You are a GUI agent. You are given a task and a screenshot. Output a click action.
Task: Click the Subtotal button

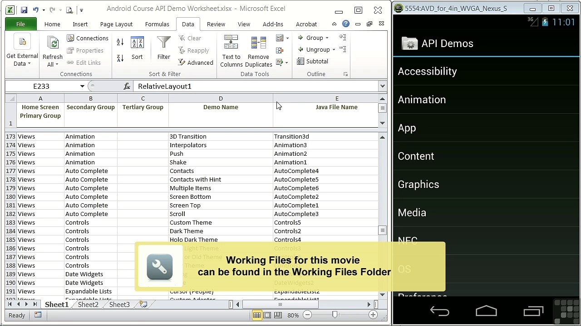point(312,61)
